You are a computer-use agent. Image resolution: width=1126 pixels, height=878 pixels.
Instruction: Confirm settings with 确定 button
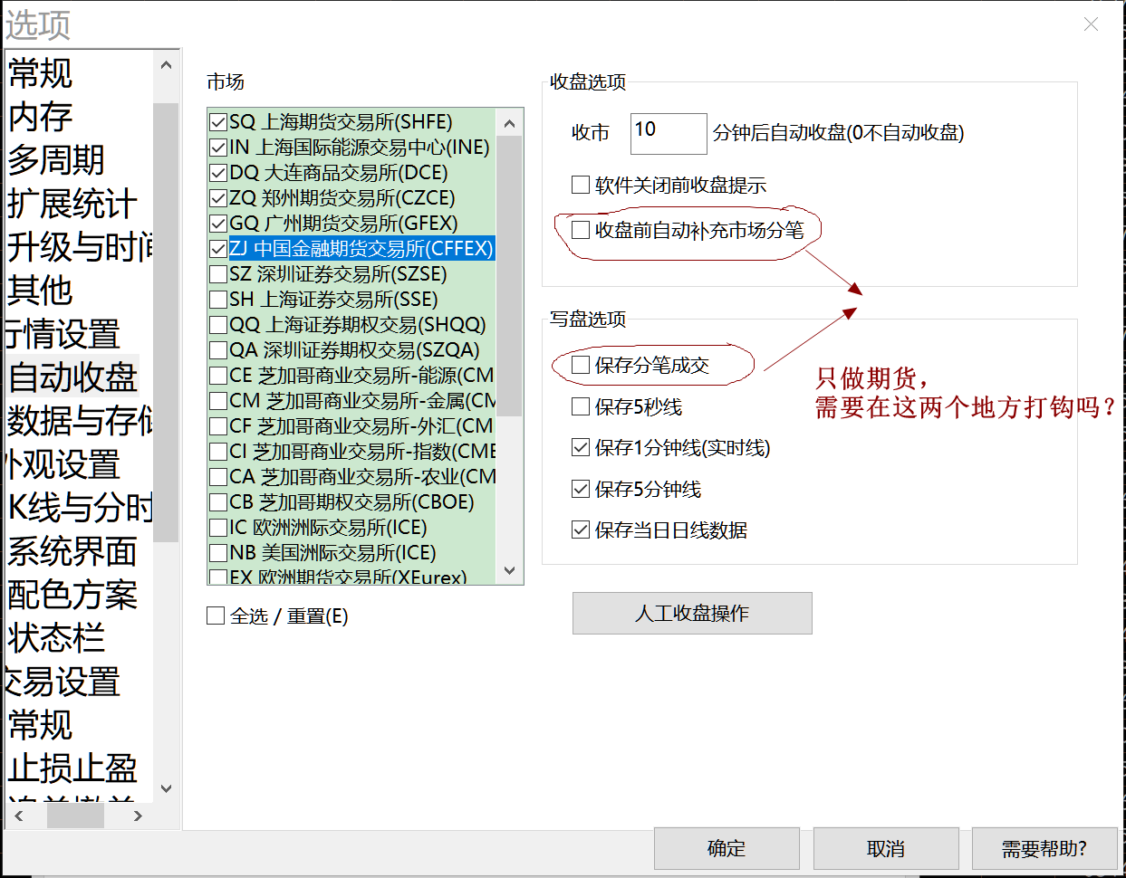click(726, 849)
